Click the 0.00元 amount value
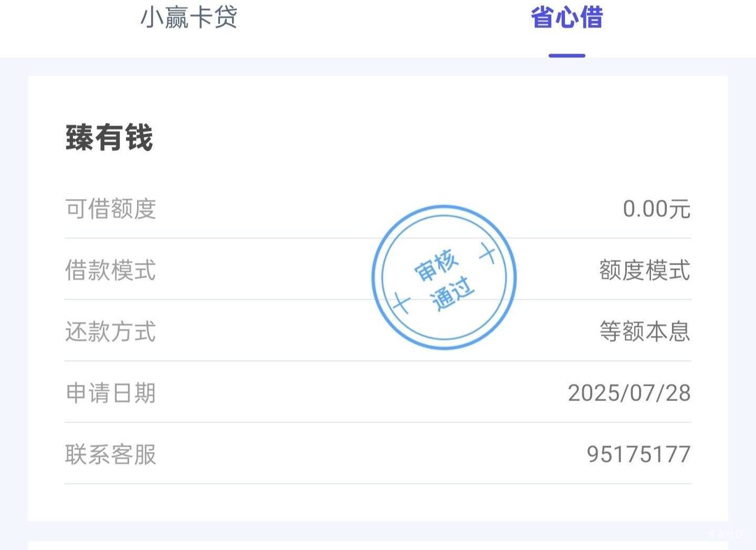This screenshot has height=550, width=756. pos(656,209)
